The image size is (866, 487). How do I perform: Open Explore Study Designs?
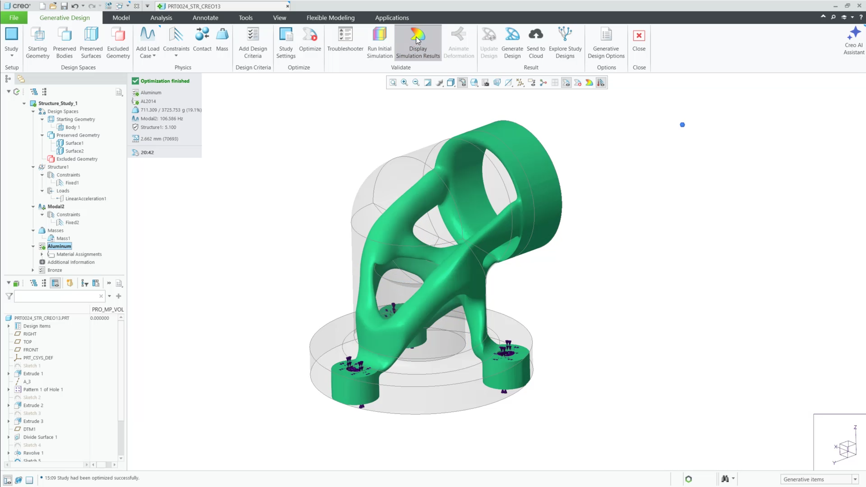565,43
